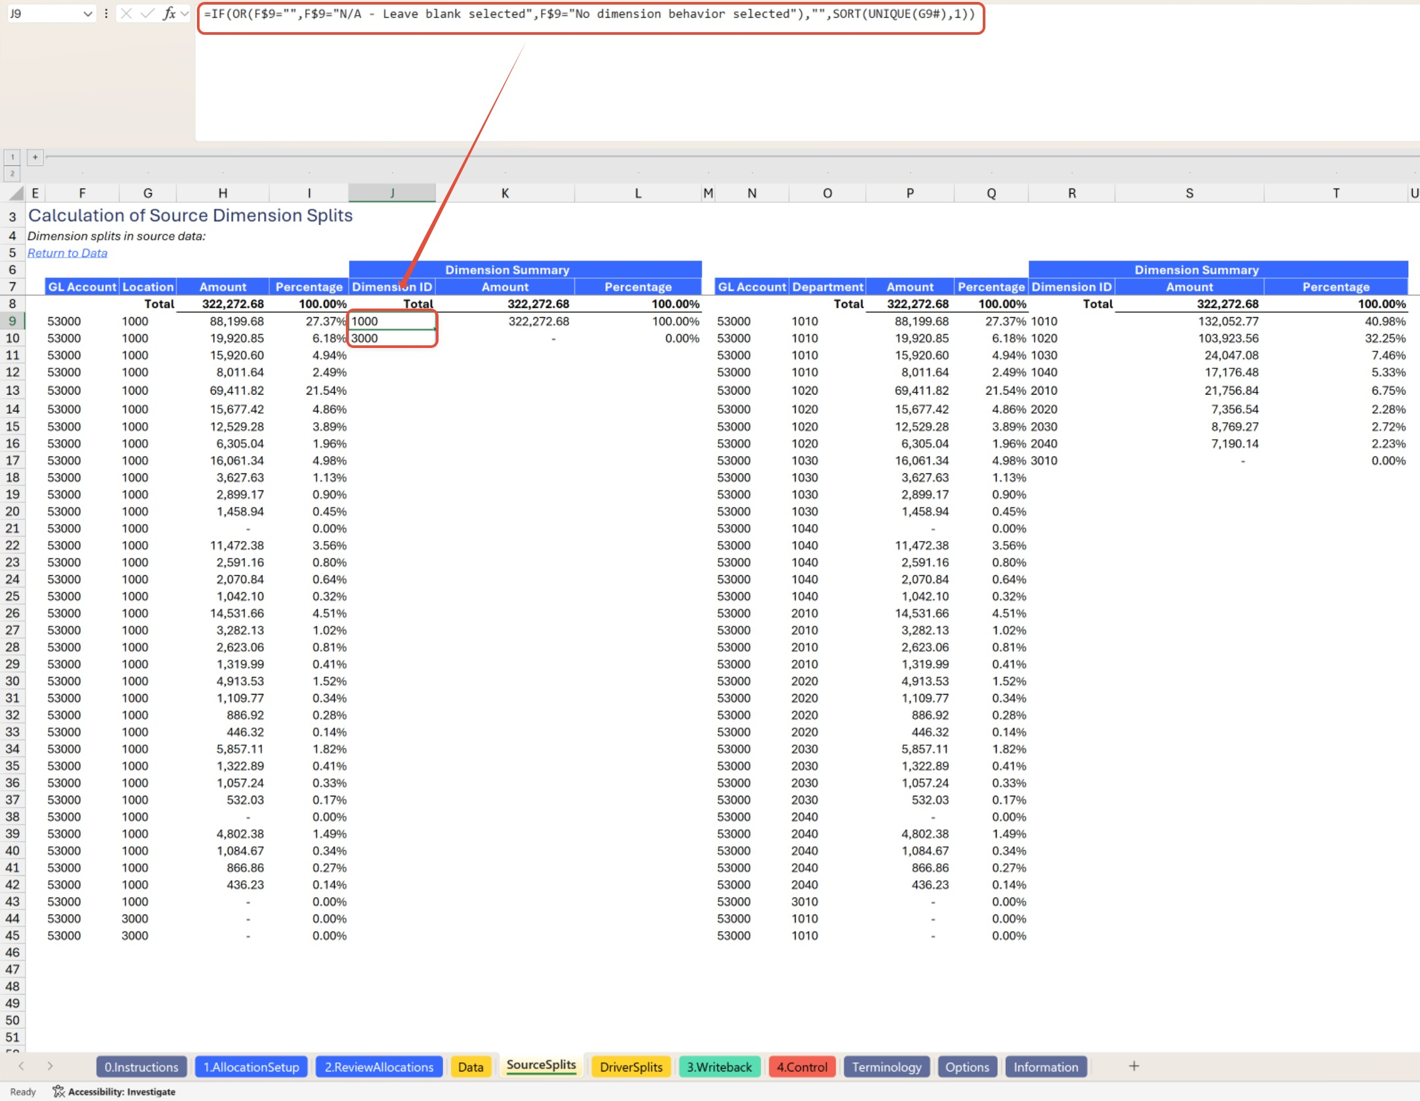Click the cancel formula X icon
The image size is (1420, 1101).
tap(127, 14)
